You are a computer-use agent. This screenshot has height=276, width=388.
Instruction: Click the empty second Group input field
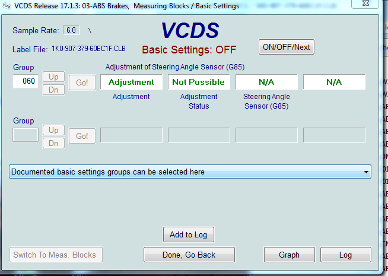[26, 135]
